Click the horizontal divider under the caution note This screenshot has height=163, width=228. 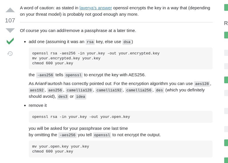[116, 22]
